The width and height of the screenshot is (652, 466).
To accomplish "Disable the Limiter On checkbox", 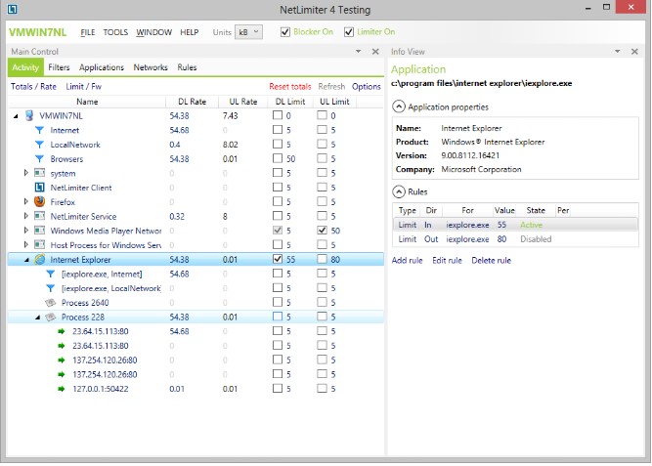I will pyautogui.click(x=349, y=32).
